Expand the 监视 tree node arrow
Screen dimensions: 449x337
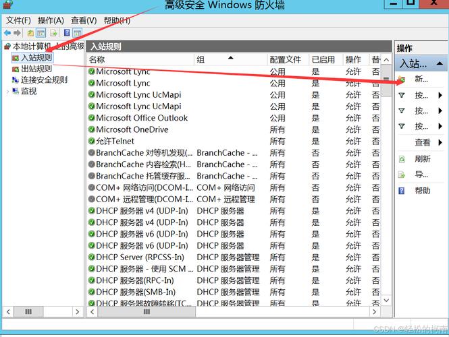(x=7, y=92)
